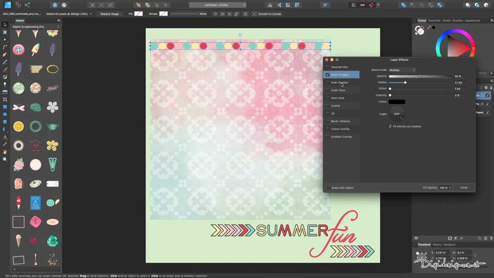Switch to Pixel persona icon
This screenshot has width=494, height=278.
tap(18, 5)
